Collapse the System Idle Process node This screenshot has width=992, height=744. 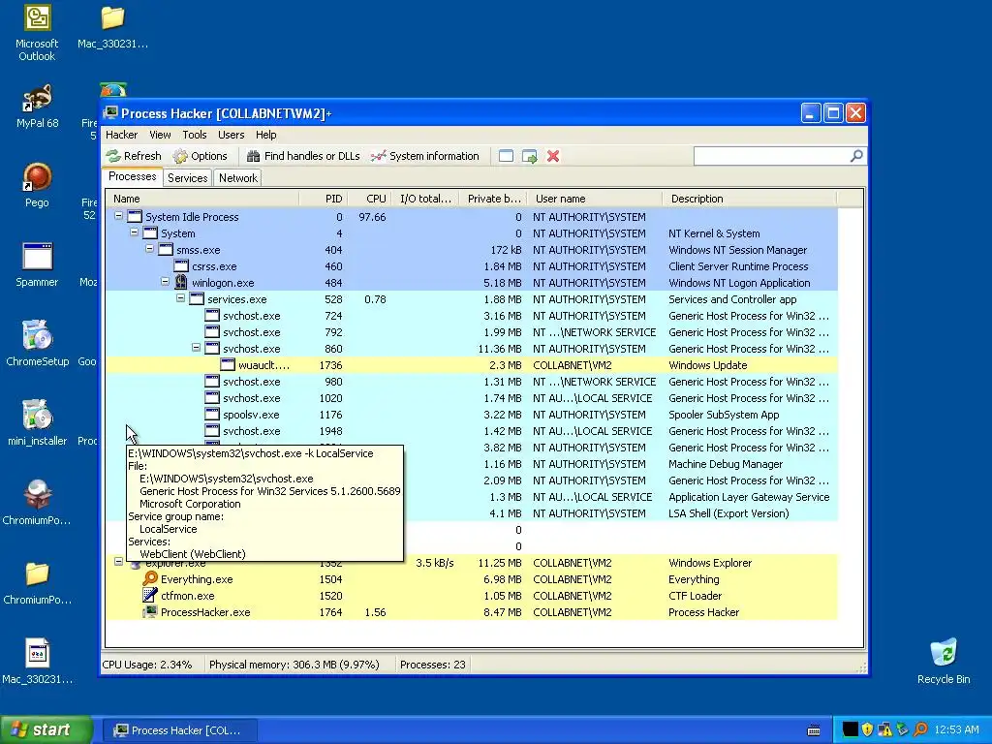tap(118, 216)
